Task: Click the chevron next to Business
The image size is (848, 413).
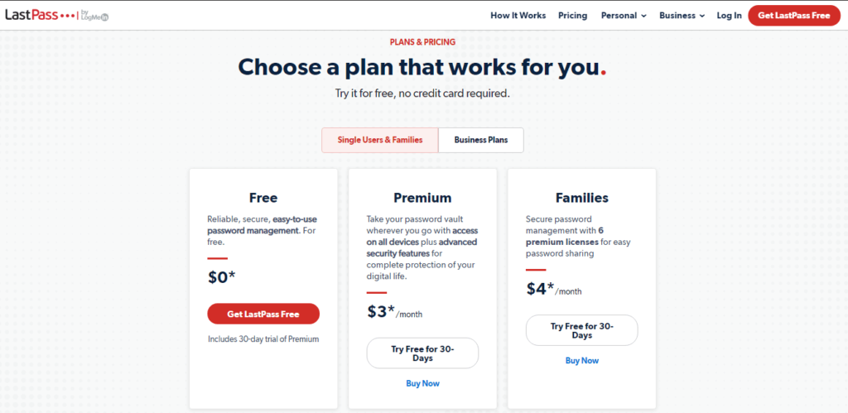Action: coord(702,17)
